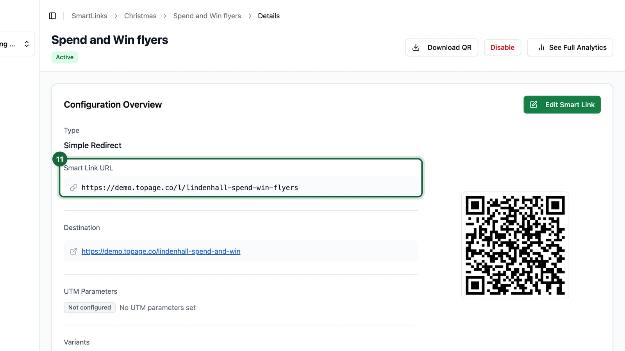Viewport: 625px width, 351px height.
Task: Click the Active status badge
Action: pyautogui.click(x=65, y=57)
